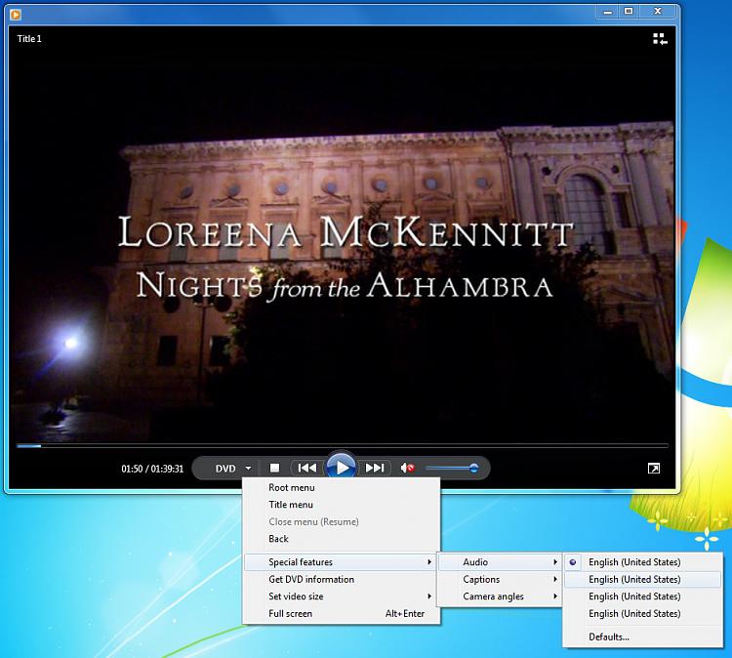Click the Title 1 label
Screen dimensions: 732x658
click(x=29, y=39)
